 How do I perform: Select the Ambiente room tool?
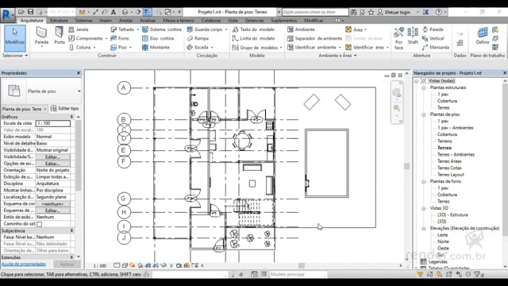301,29
